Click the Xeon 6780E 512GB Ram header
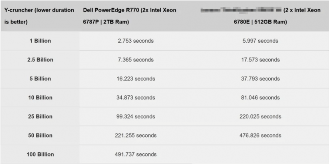Screen dimensions: 329x164 (260, 16)
